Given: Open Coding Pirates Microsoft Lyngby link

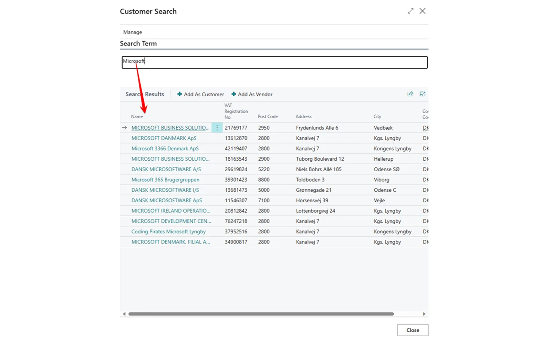Looking at the screenshot, I should click(168, 232).
